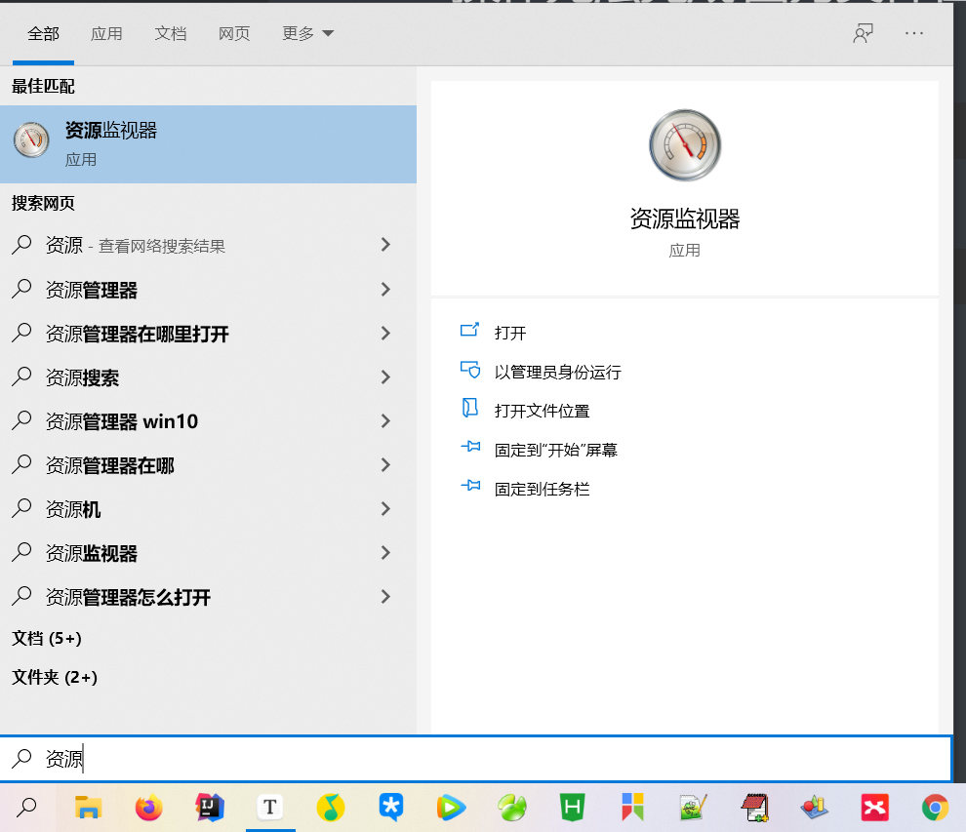966x832 pixels.
Task: Open File Explorer from the taskbar
Action: tap(88, 807)
